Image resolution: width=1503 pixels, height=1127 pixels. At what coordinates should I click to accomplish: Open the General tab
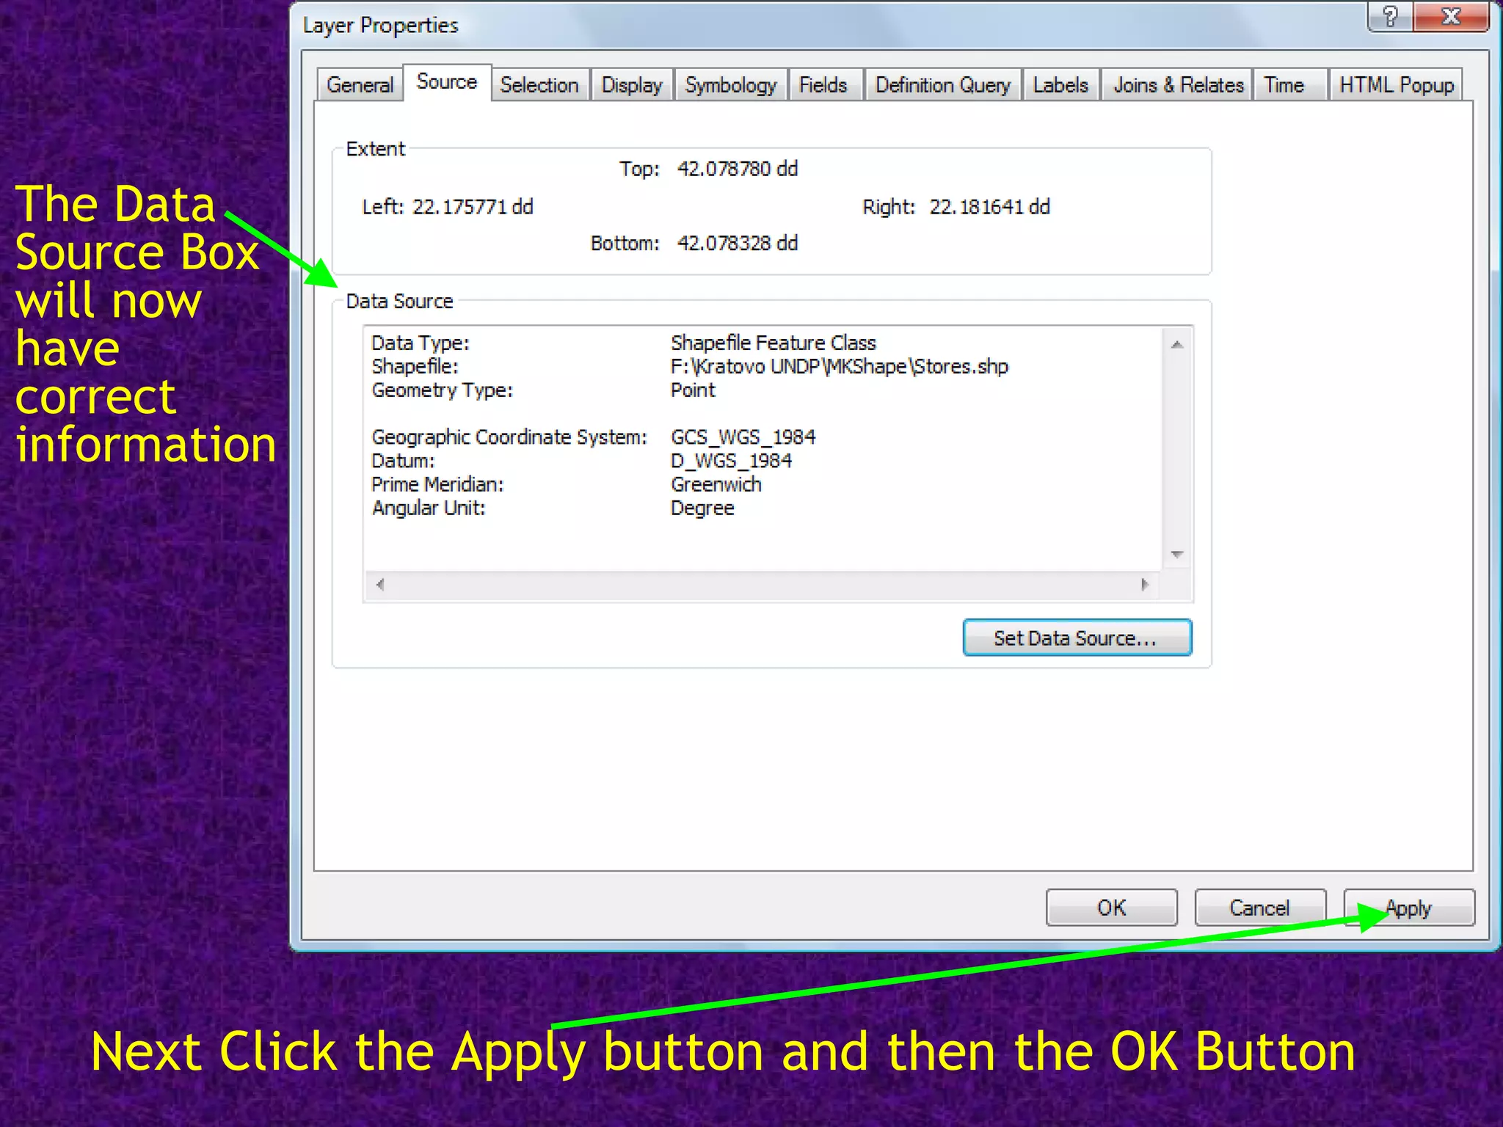[360, 85]
